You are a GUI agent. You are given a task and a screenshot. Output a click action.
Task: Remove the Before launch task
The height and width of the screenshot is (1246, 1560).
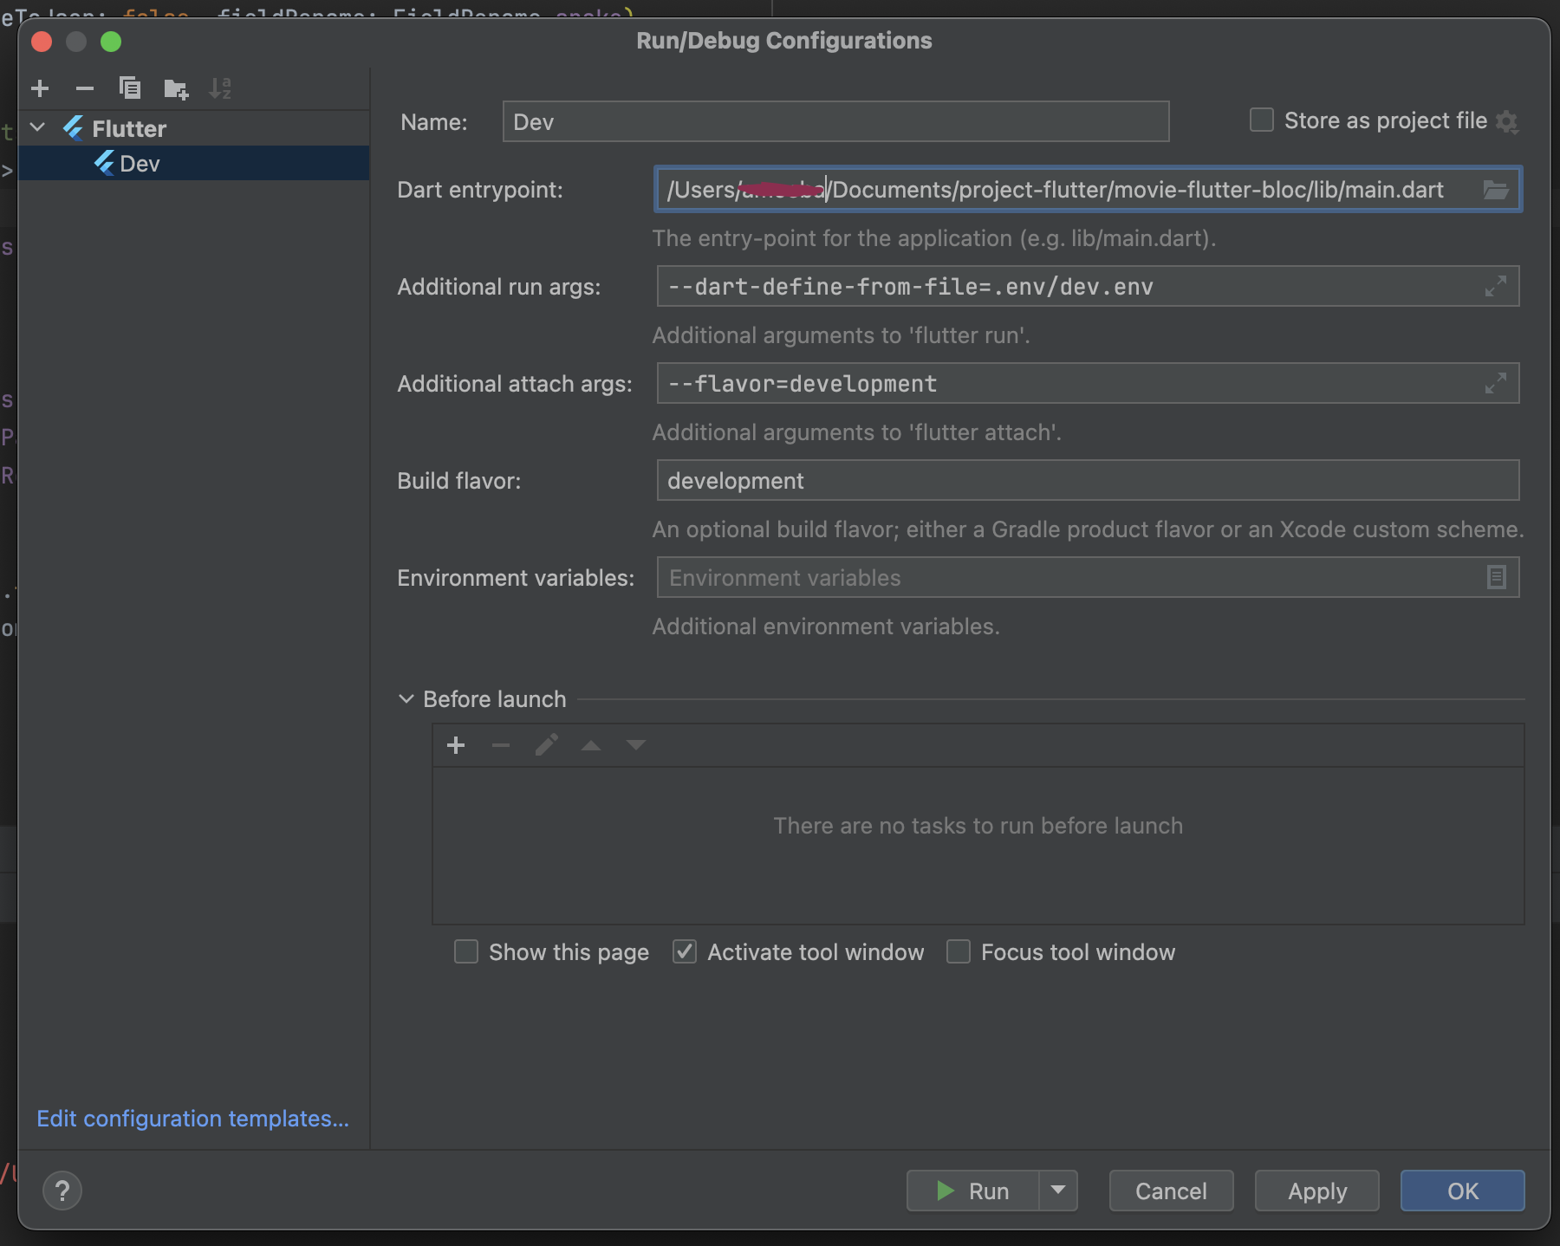(x=501, y=745)
